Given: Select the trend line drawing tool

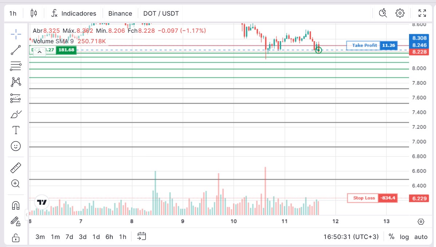Looking at the screenshot, I should (x=16, y=50).
